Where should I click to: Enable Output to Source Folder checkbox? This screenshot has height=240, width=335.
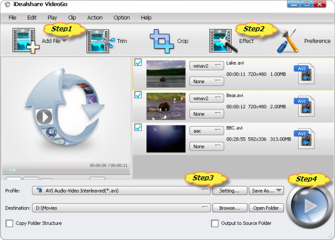215,223
